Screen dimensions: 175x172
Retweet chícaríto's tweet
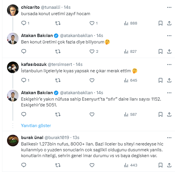58,23
